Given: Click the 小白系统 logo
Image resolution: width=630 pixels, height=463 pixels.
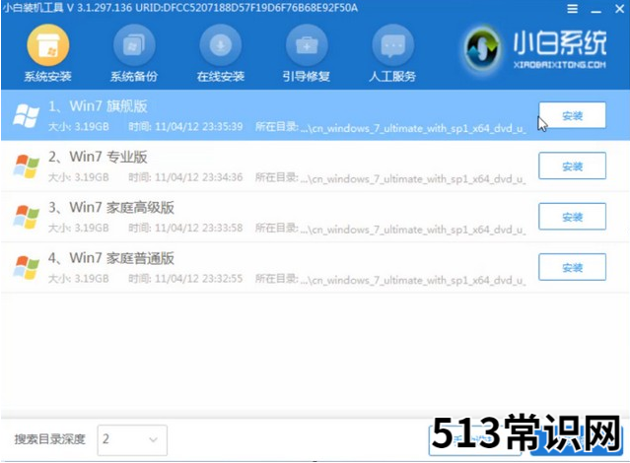Looking at the screenshot, I should coord(535,49).
